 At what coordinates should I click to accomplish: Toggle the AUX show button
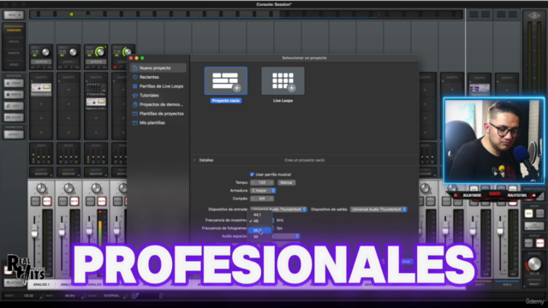tap(528, 213)
